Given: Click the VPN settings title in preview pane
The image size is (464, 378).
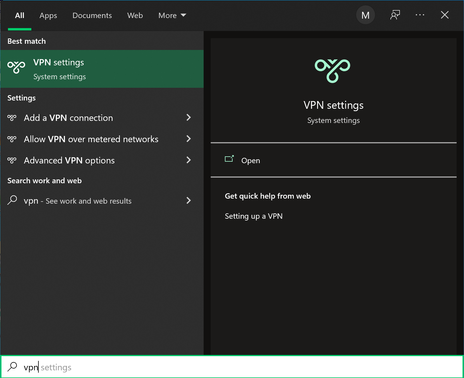Looking at the screenshot, I should click(x=333, y=105).
